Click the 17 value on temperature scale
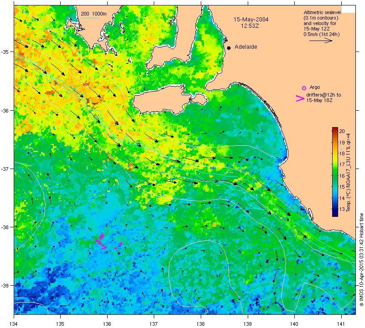This screenshot has width=365, height=328. click(342, 164)
